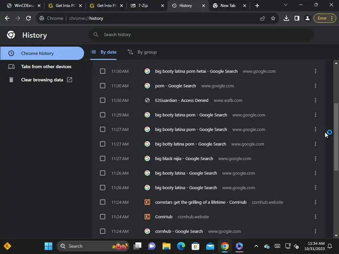Switch to the 7-Zip tab

147,6
